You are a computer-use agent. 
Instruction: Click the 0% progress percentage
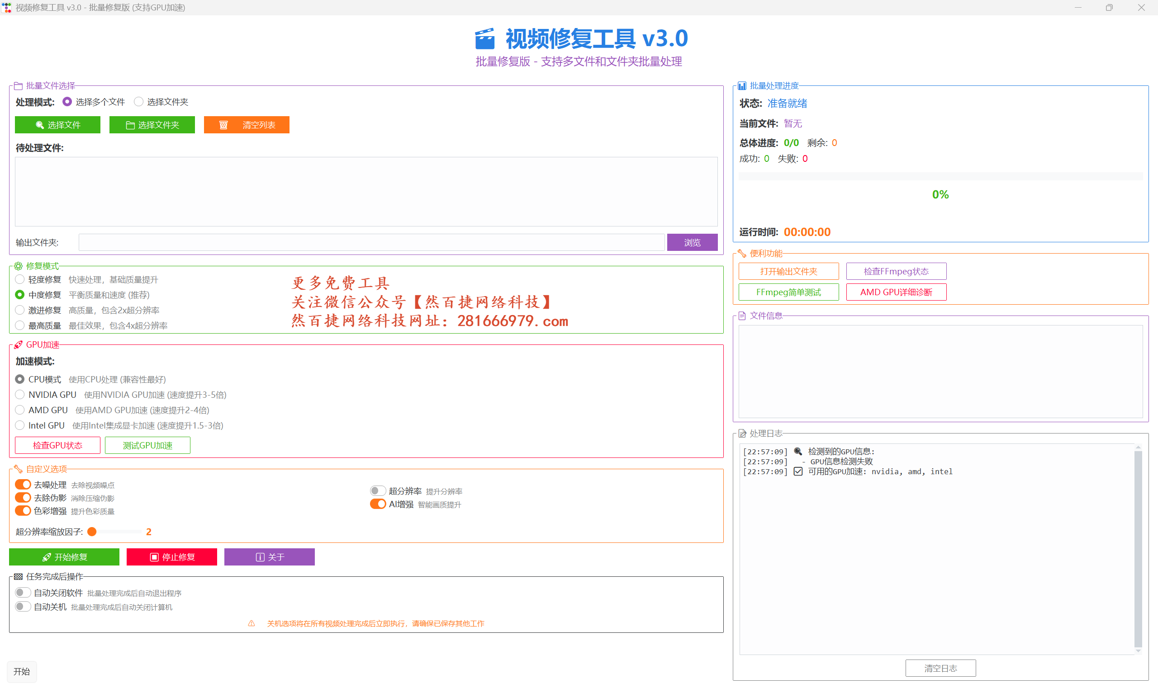point(940,194)
